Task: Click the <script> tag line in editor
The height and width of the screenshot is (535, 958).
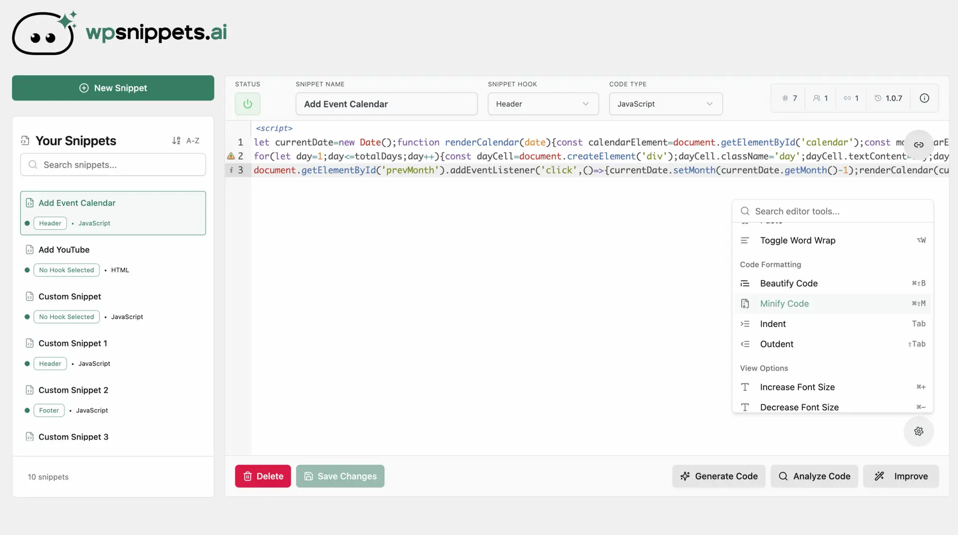Action: coord(274,128)
